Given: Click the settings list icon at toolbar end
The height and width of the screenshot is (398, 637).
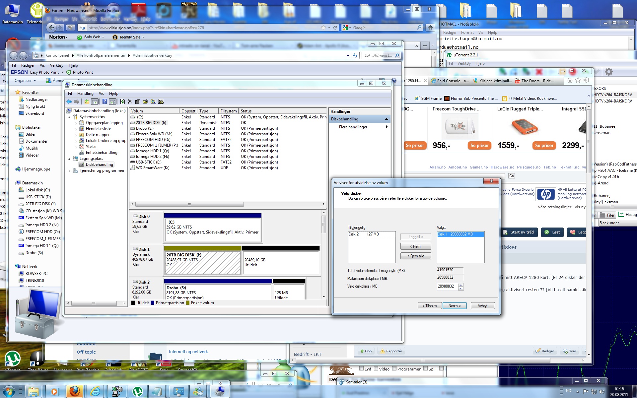Looking at the screenshot, I should (x=161, y=102).
